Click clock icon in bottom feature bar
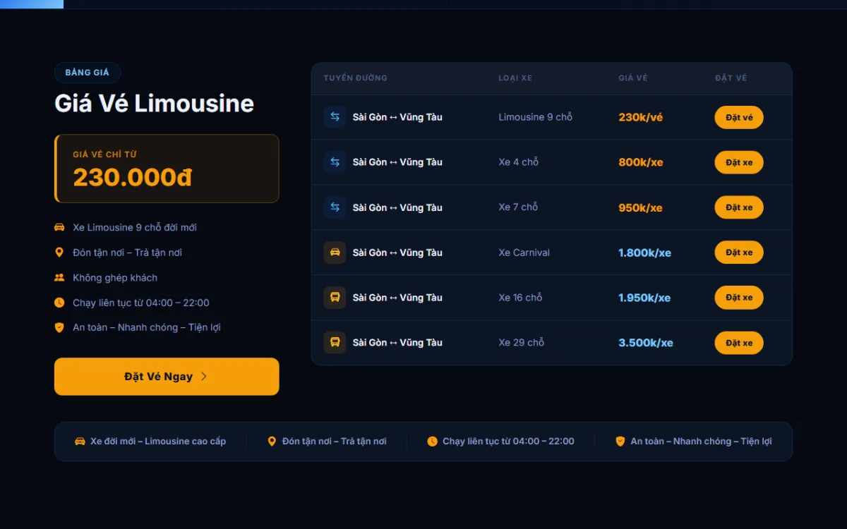The image size is (847, 529). 432,442
